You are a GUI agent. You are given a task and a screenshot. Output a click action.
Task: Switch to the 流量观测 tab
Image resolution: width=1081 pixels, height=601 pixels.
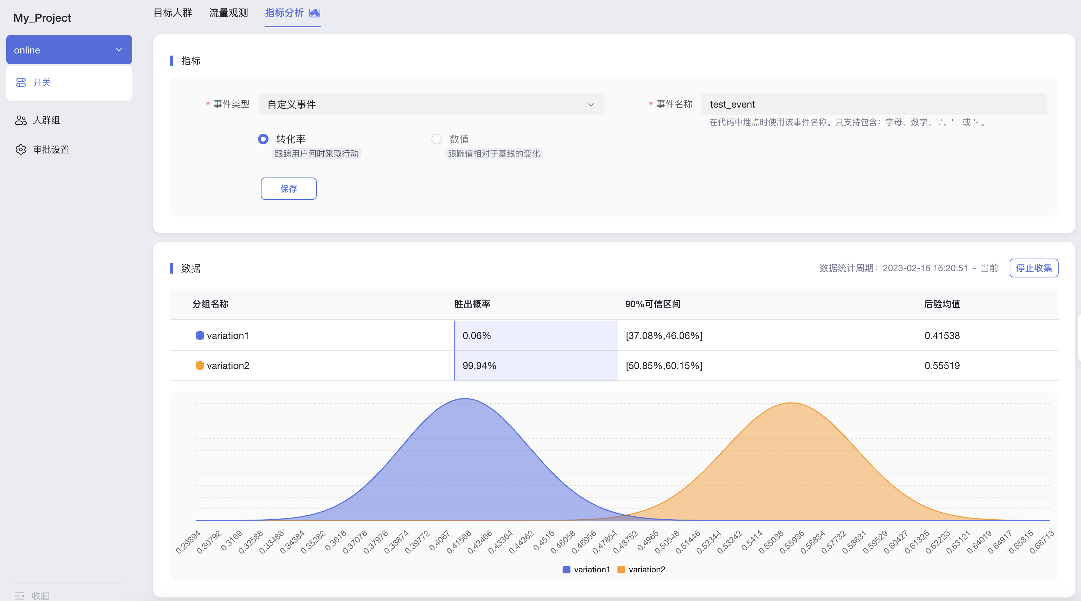coord(228,13)
